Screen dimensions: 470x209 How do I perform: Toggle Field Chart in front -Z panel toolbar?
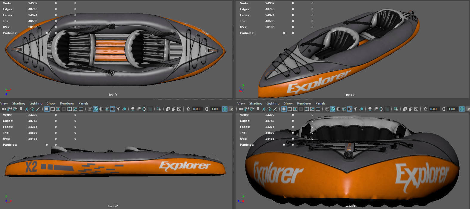point(70,109)
